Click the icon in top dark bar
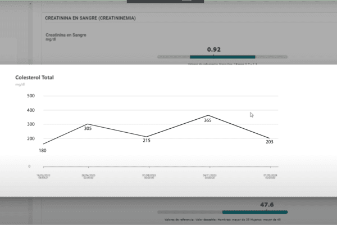This screenshot has height=225, width=337. pyautogui.click(x=185, y=1)
